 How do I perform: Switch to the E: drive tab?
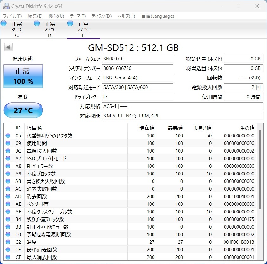(x=83, y=29)
